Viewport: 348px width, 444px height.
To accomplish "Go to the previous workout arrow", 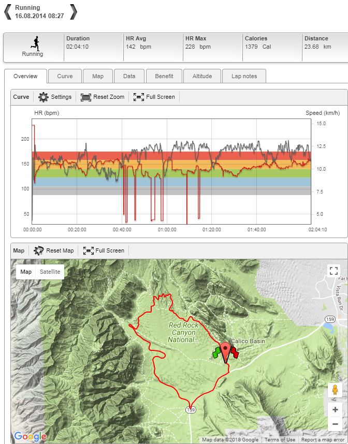I will [x=7, y=11].
